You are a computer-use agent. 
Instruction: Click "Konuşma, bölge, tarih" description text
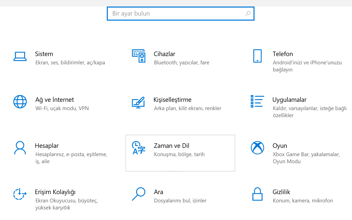(179, 154)
